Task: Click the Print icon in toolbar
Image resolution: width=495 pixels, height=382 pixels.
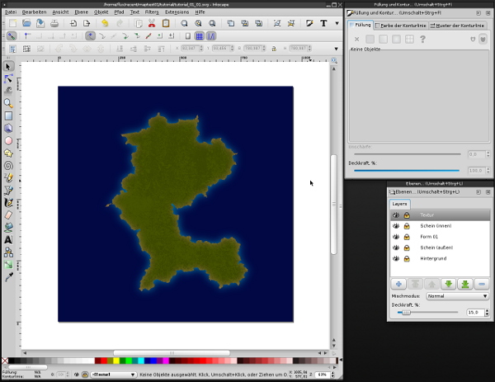Action: coord(54,24)
